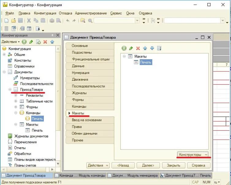The image size is (231, 185).
Task: Select Перечисления in configuration tree
Action: (25, 142)
